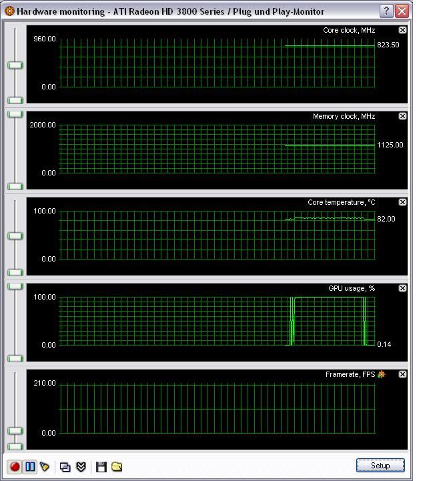Click the double down chevron icon
The image size is (427, 481).
pos(81,467)
